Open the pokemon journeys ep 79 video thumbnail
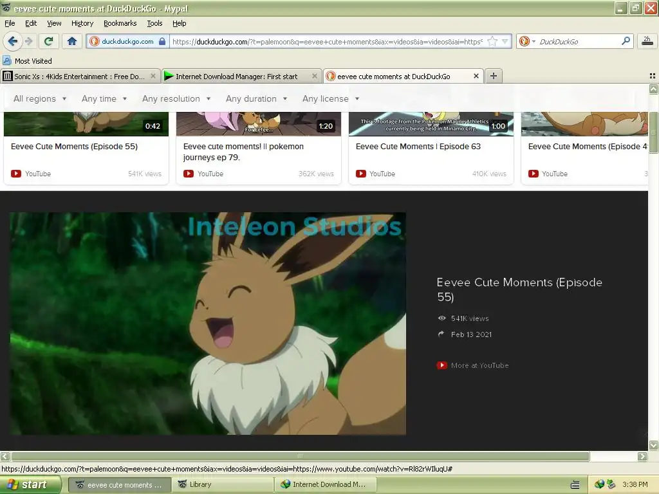659x494 pixels. tap(259, 124)
